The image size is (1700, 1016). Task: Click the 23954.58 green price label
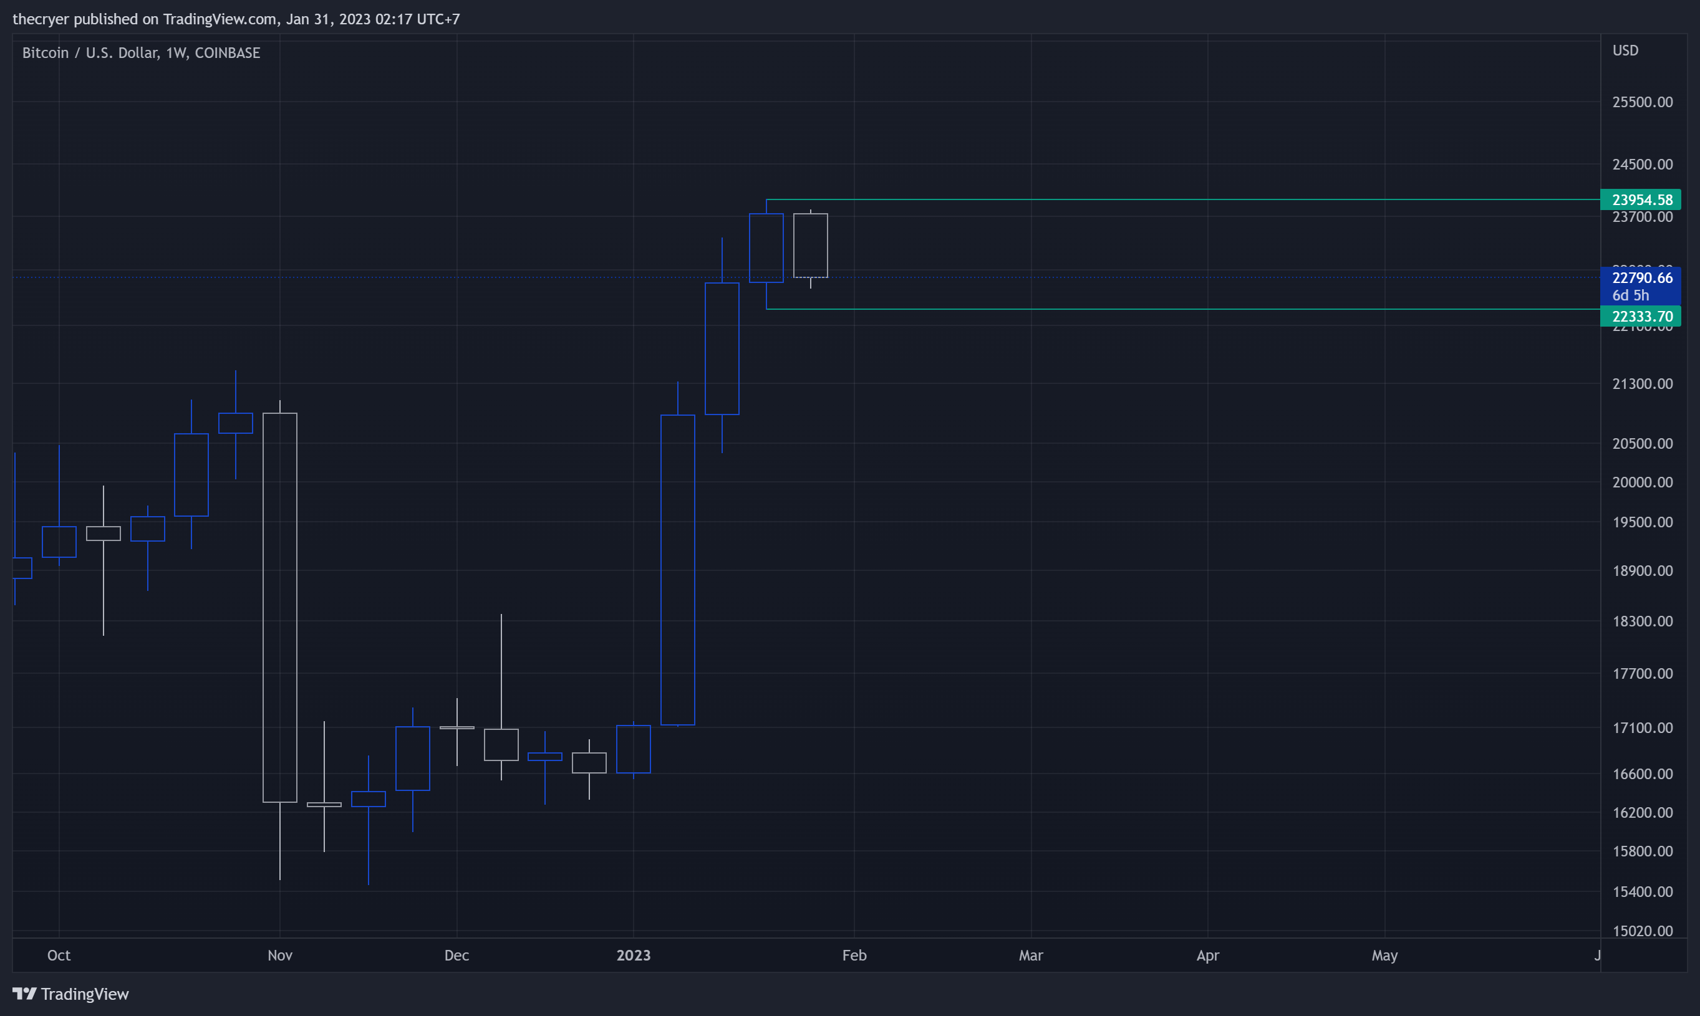point(1640,199)
